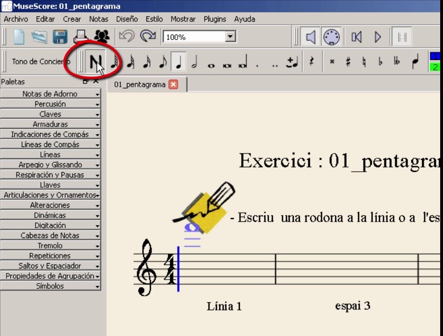Open the Editar menu
443x336 pixels.
[x=45, y=19]
